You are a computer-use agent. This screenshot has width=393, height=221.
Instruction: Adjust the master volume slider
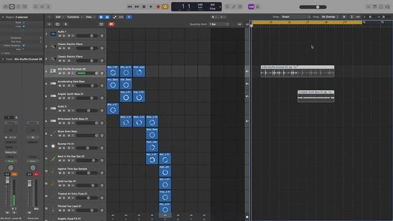(x=313, y=7)
